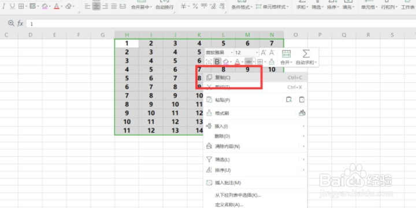Click the mini toolbar borders grid icon

(260, 62)
